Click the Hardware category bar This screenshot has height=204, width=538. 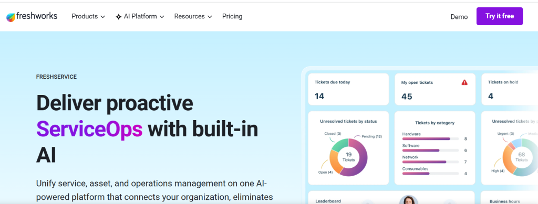430,138
